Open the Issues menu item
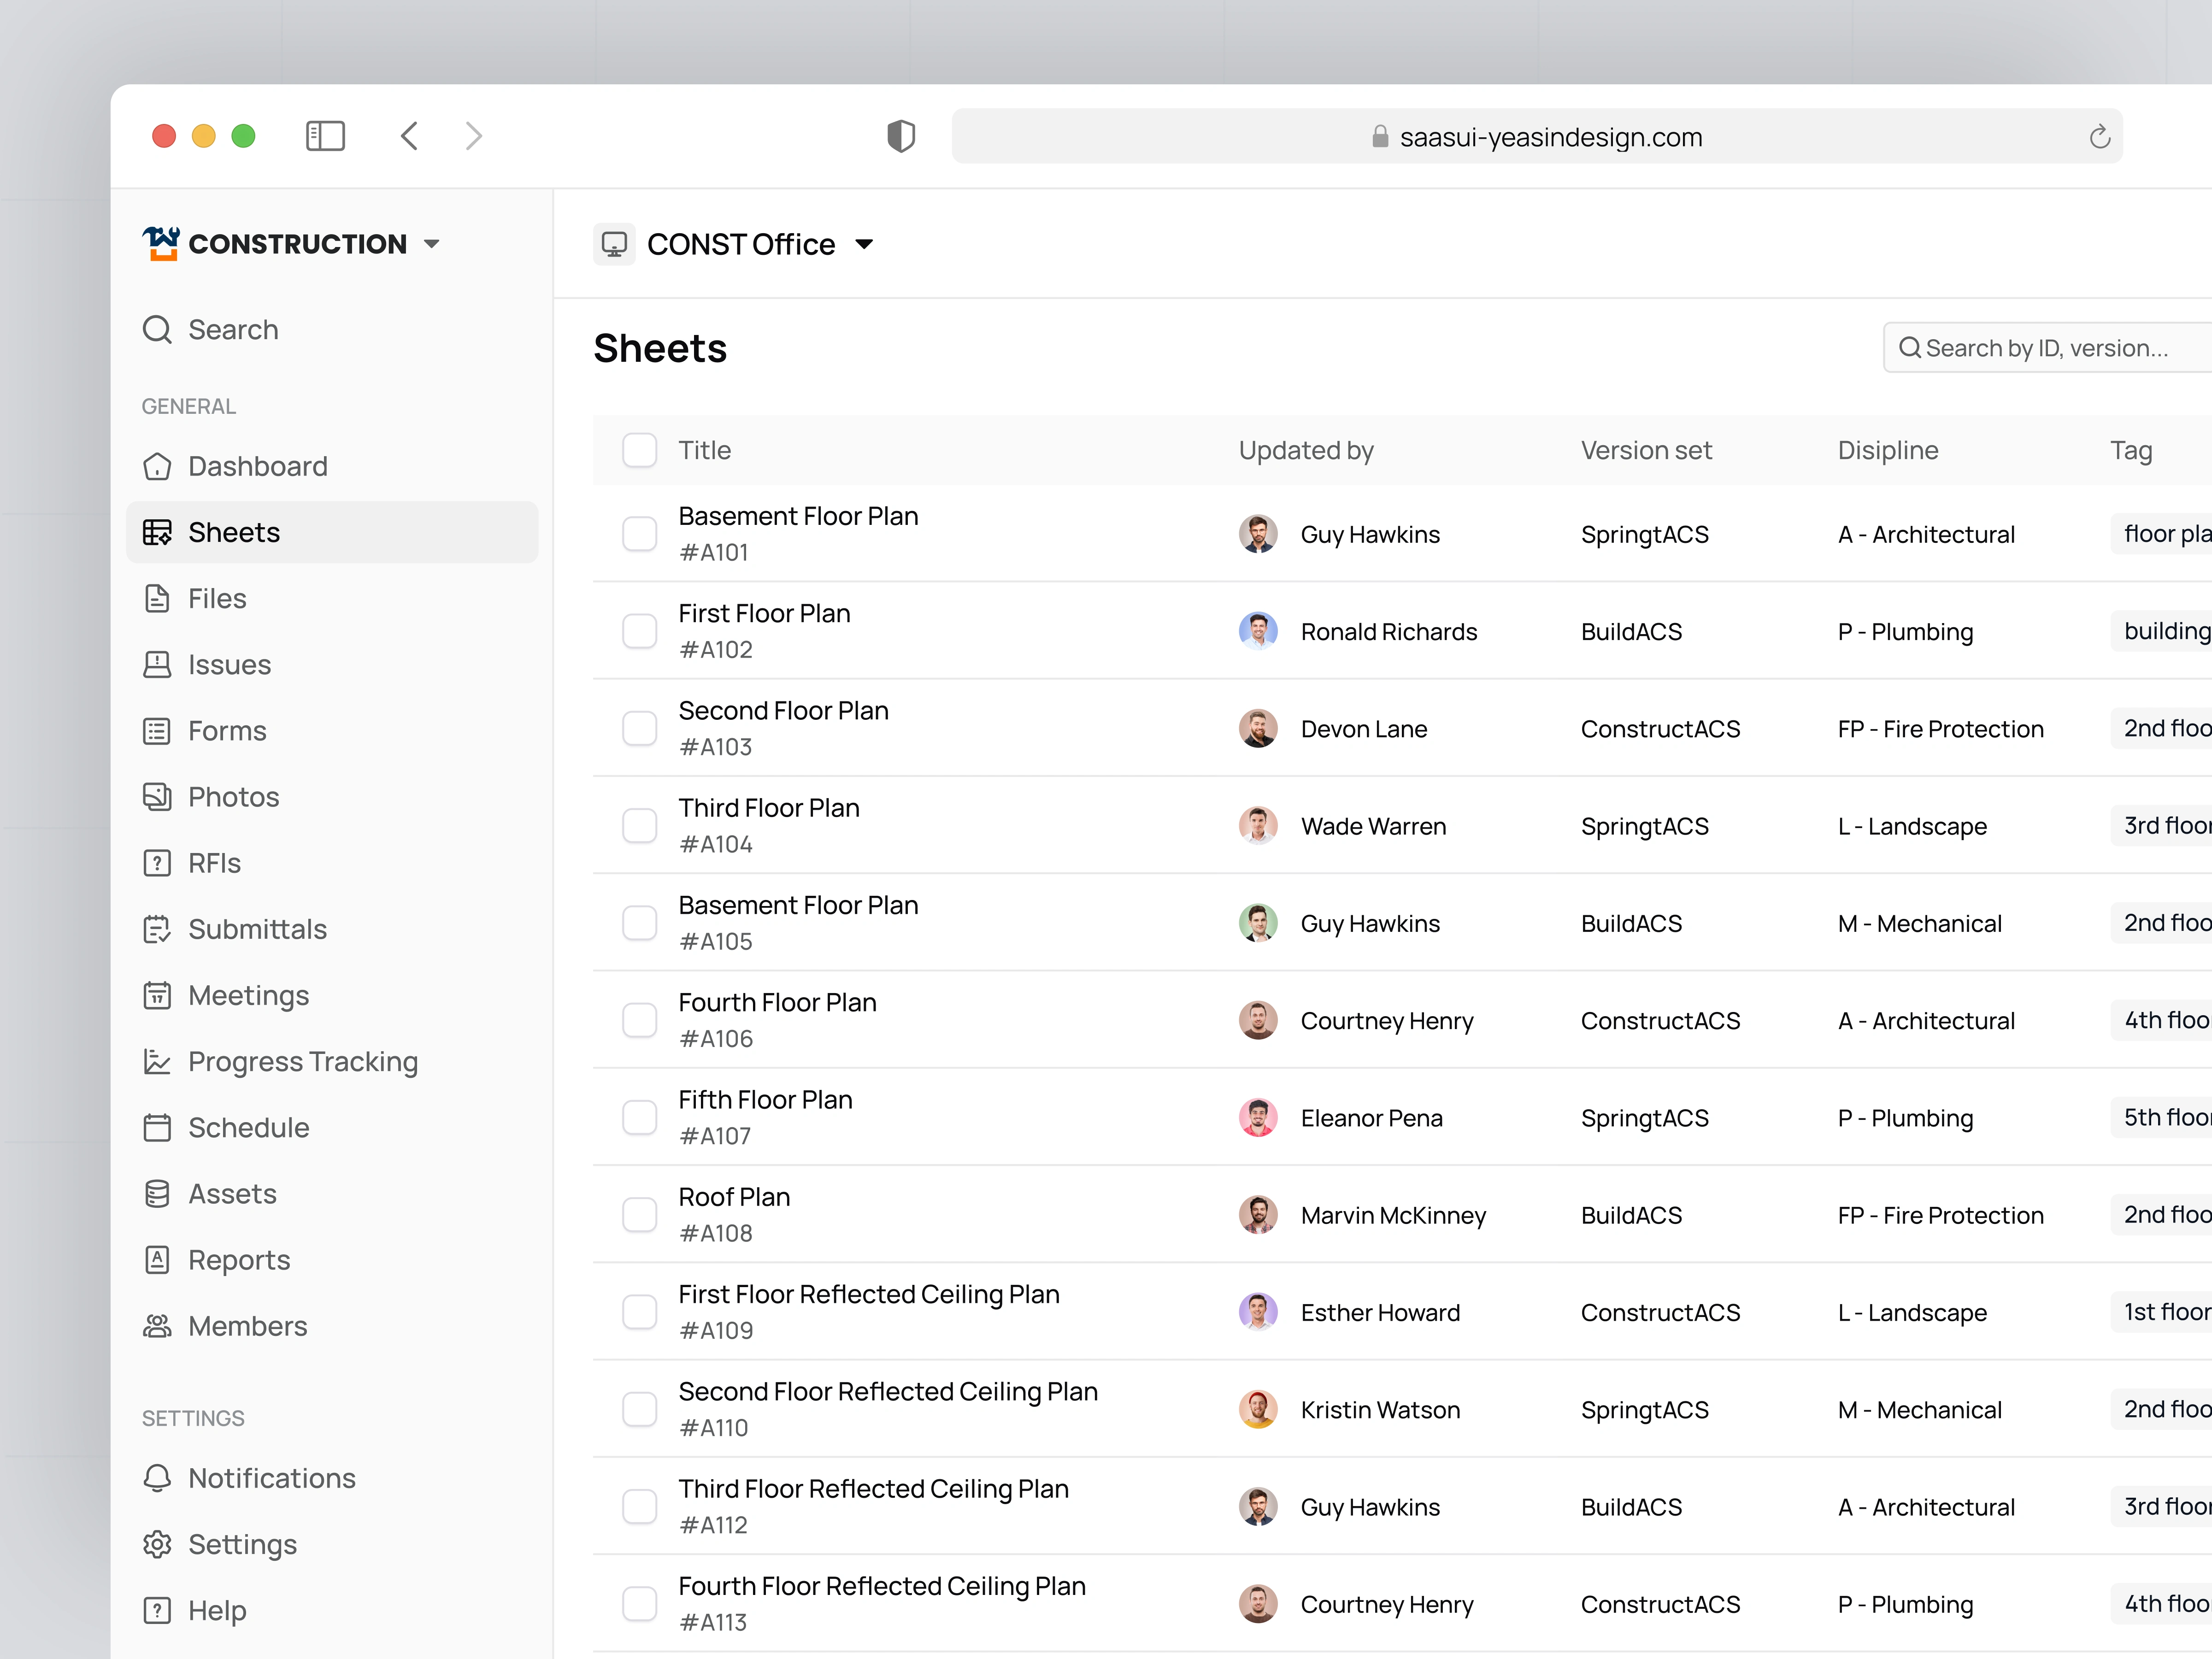 point(332,664)
